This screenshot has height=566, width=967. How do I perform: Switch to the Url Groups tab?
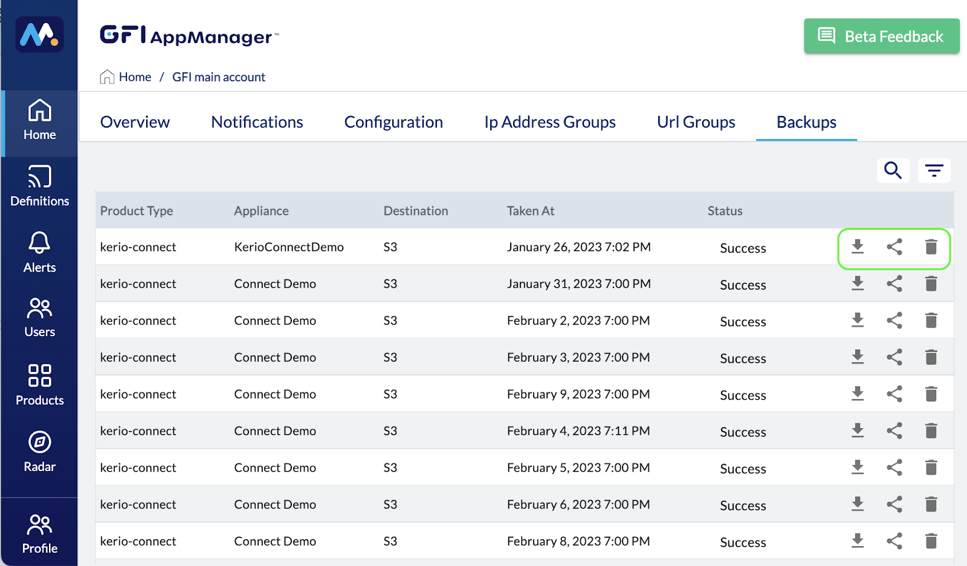pos(696,122)
